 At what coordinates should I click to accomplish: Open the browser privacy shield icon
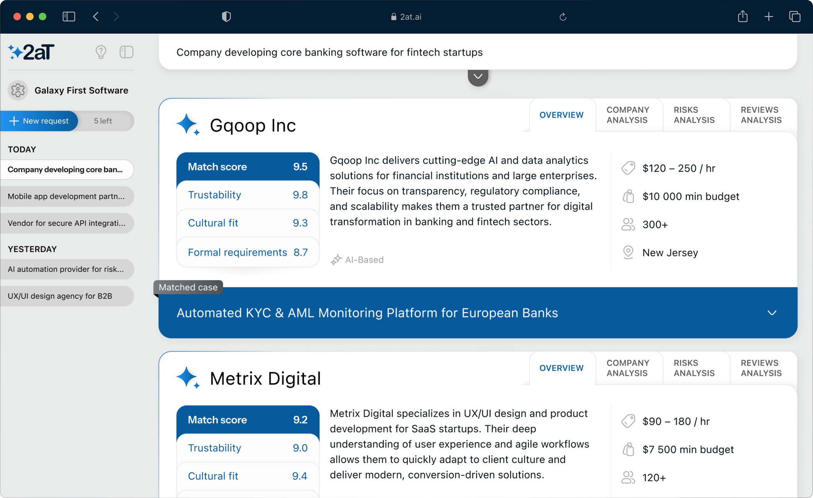(226, 16)
